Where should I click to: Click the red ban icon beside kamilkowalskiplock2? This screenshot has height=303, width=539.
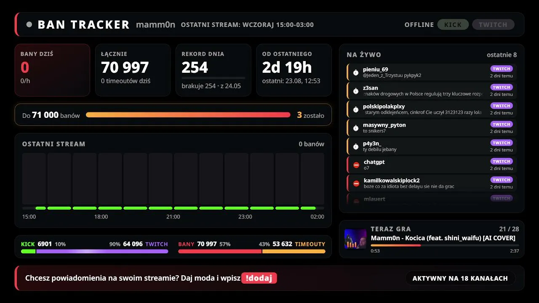[x=356, y=183]
